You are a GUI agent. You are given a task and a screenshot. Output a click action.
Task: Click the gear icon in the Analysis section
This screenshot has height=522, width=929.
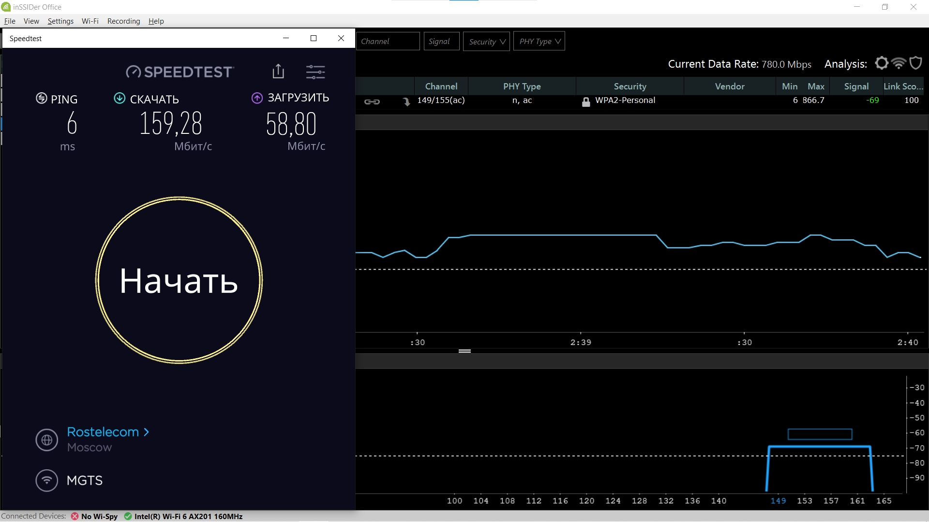point(882,63)
